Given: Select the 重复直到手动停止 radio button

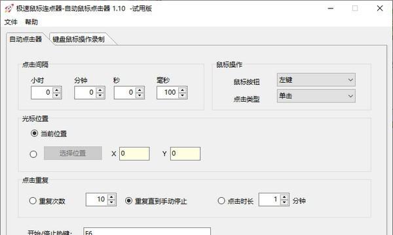Looking at the screenshot, I should [128, 200].
